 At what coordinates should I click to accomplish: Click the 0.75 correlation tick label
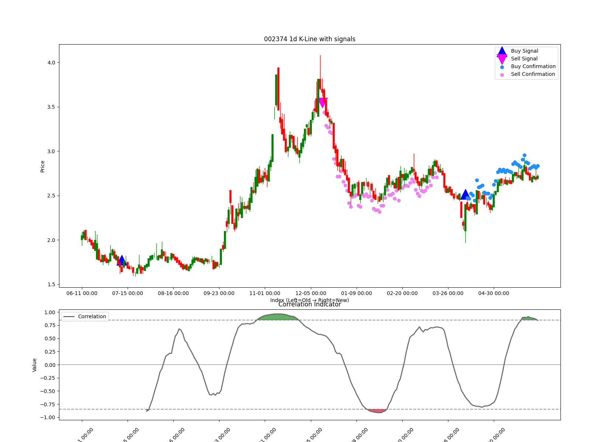(x=50, y=326)
